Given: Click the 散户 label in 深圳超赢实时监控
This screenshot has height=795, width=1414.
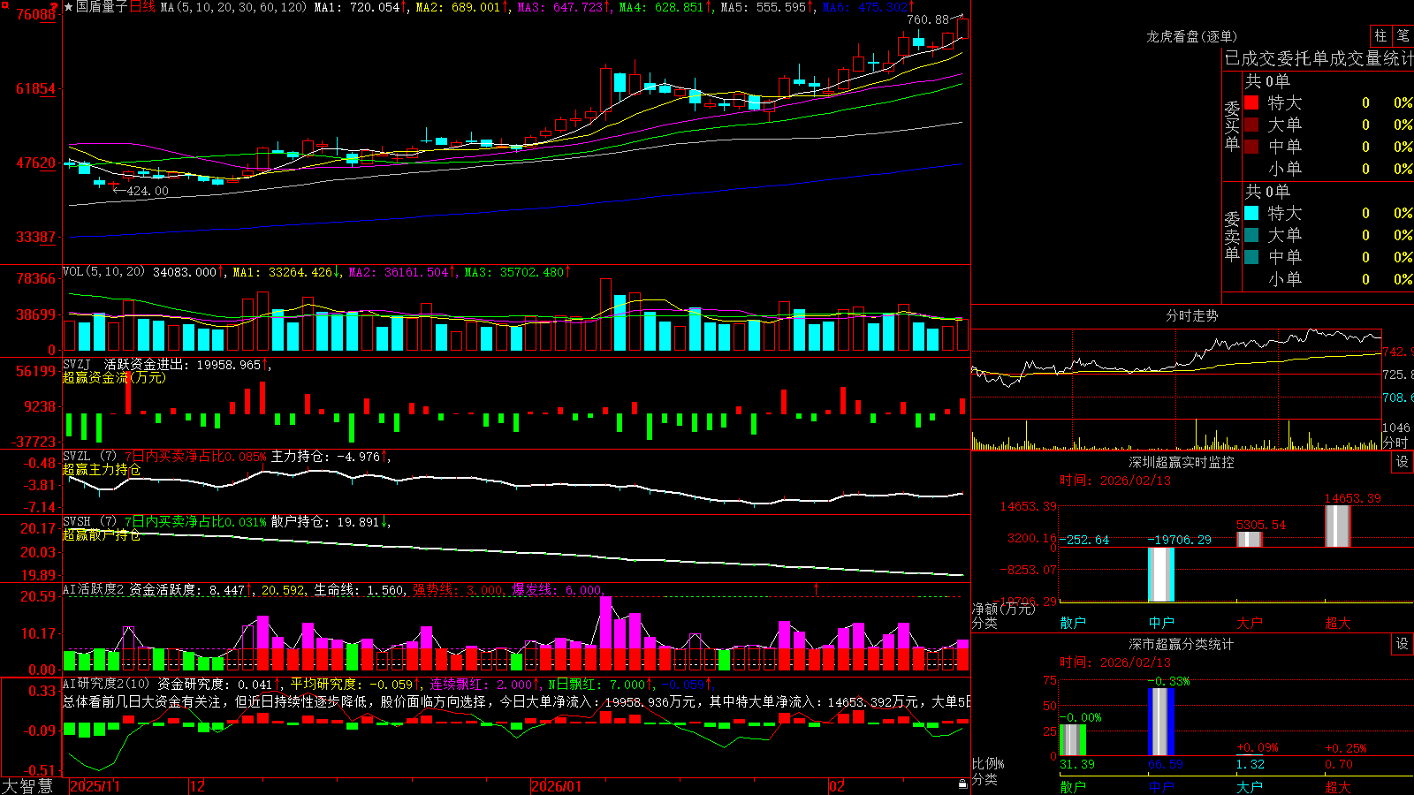Looking at the screenshot, I should pyautogui.click(x=1073, y=623).
